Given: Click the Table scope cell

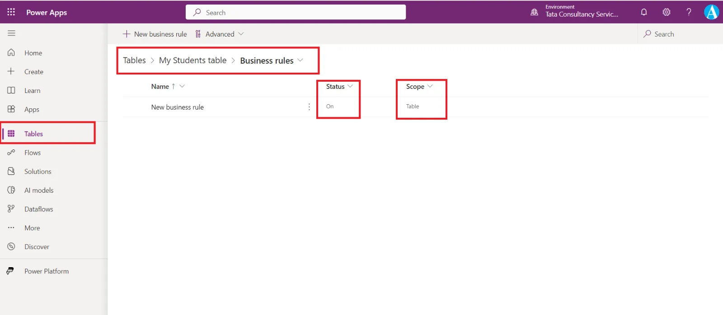Looking at the screenshot, I should pyautogui.click(x=413, y=107).
